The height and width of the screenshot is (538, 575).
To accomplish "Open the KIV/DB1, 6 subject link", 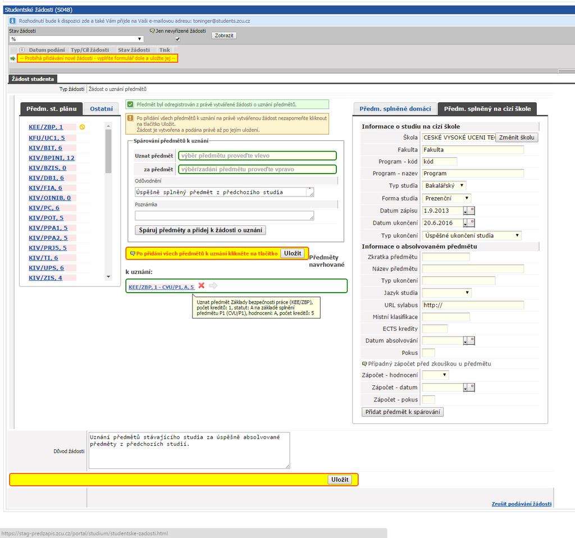I will [x=46, y=178].
